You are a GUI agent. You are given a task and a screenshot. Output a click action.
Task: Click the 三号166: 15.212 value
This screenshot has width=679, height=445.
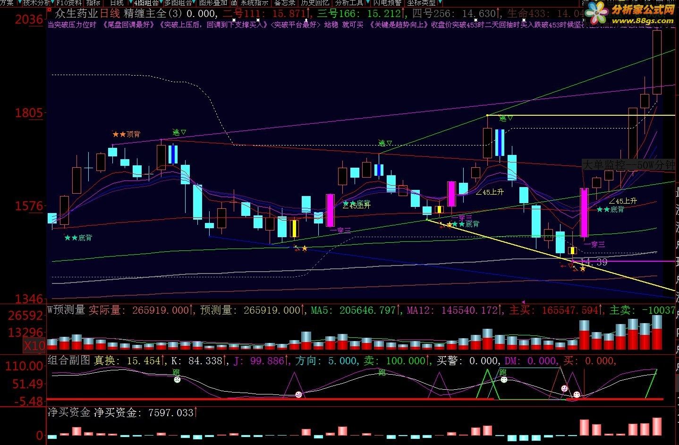pyautogui.click(x=359, y=14)
